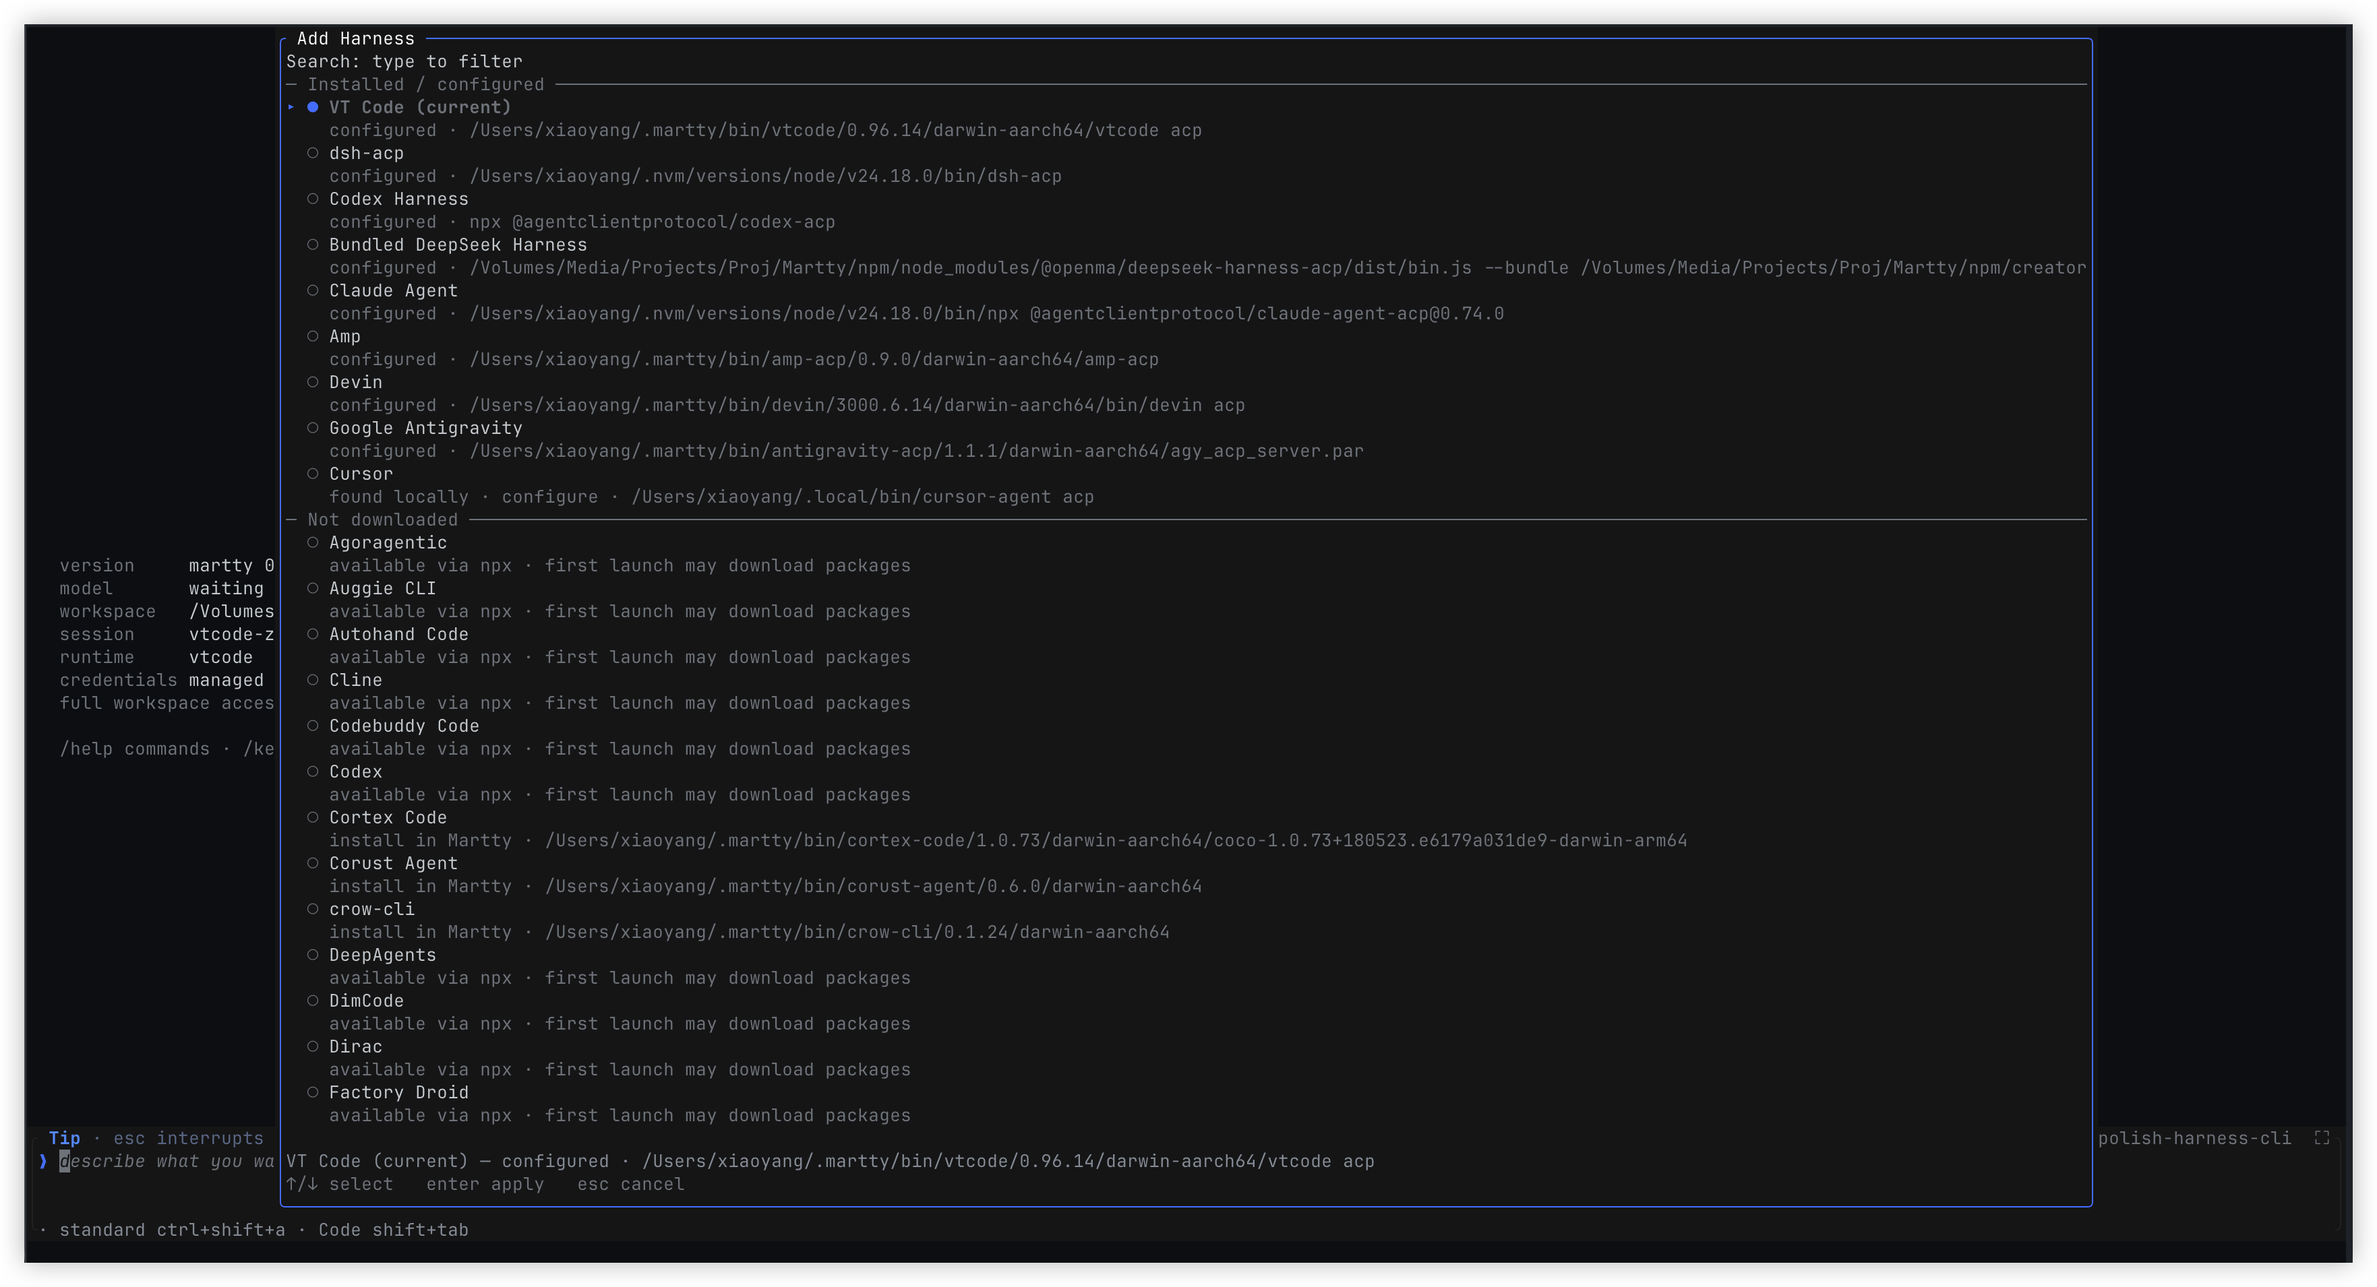The image size is (2377, 1287).
Task: Click the prompt chevron icon before the input
Action: [42, 1162]
